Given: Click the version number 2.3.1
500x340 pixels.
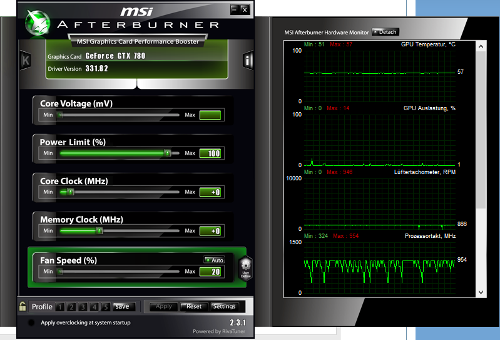Looking at the screenshot, I should pyautogui.click(x=238, y=322).
